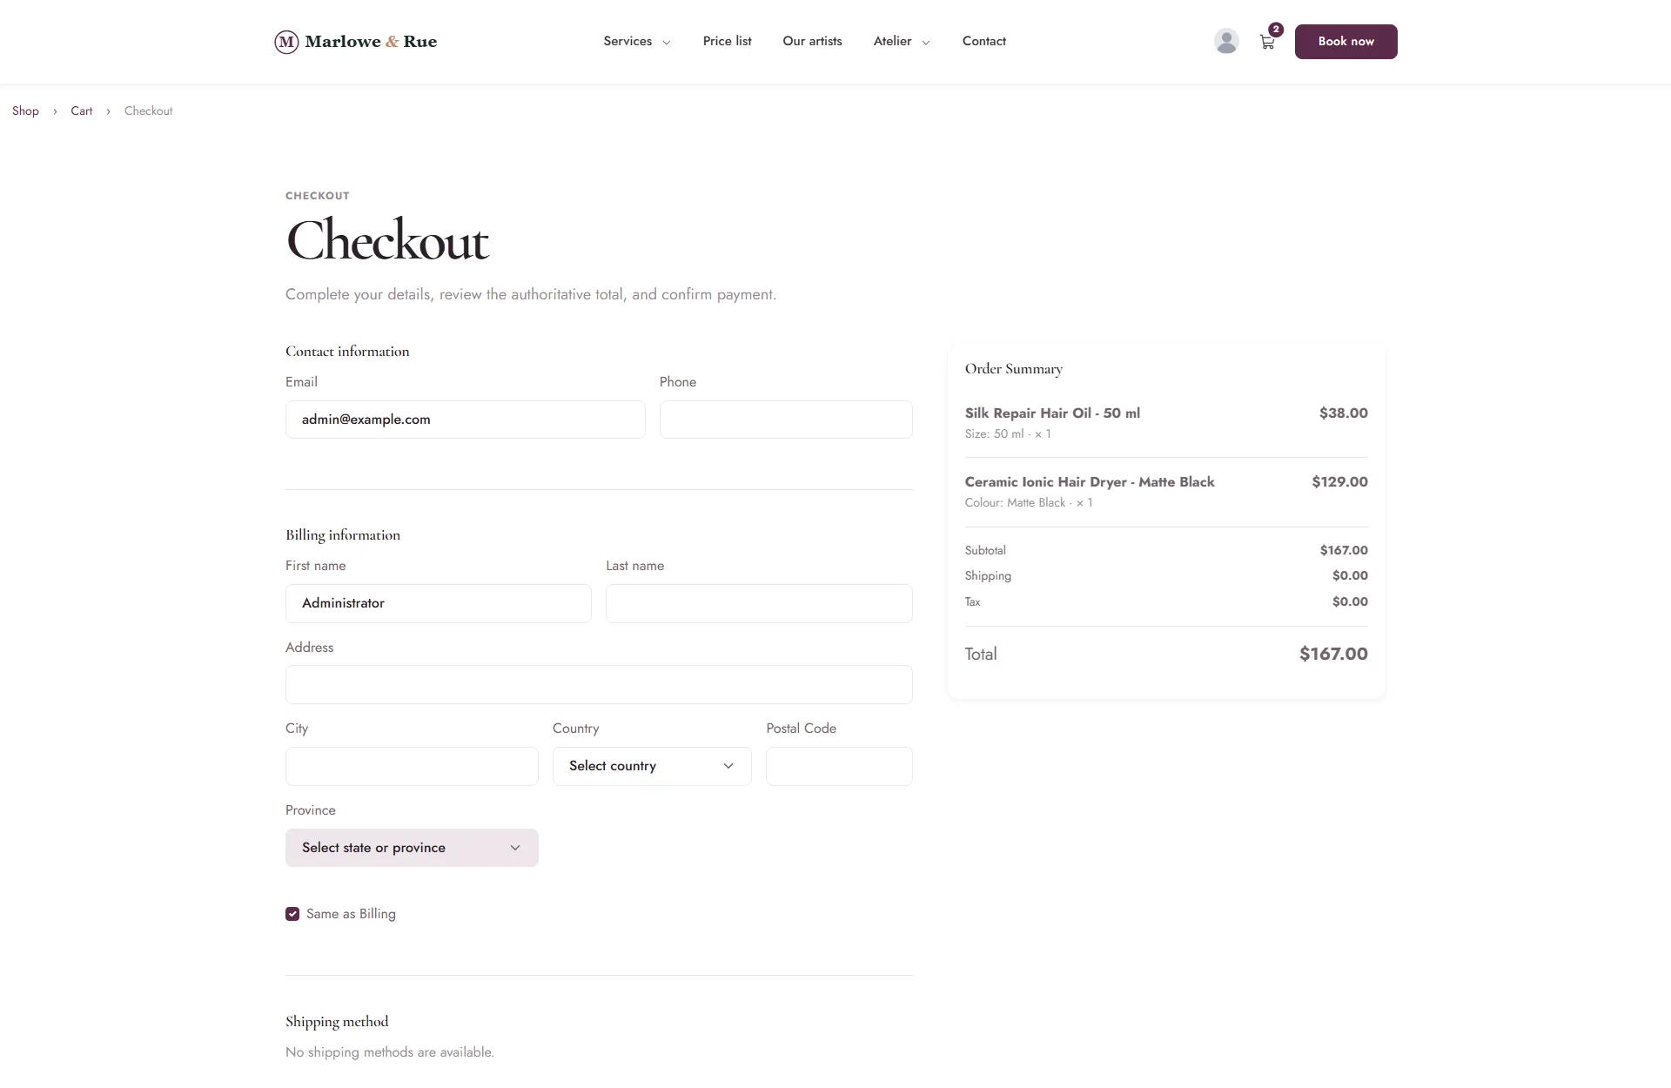Click the $38.00 item price
The image size is (1671, 1088).
(1343, 413)
